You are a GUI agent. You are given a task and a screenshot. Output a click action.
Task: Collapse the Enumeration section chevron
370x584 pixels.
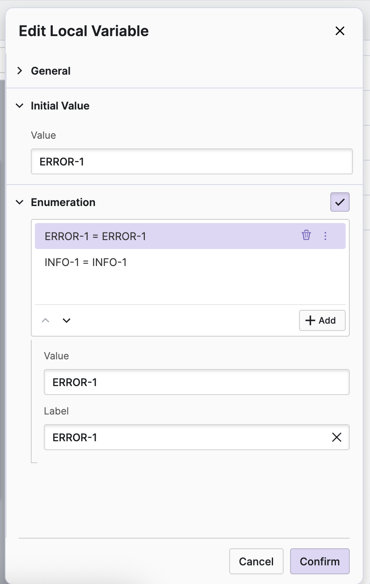click(19, 202)
